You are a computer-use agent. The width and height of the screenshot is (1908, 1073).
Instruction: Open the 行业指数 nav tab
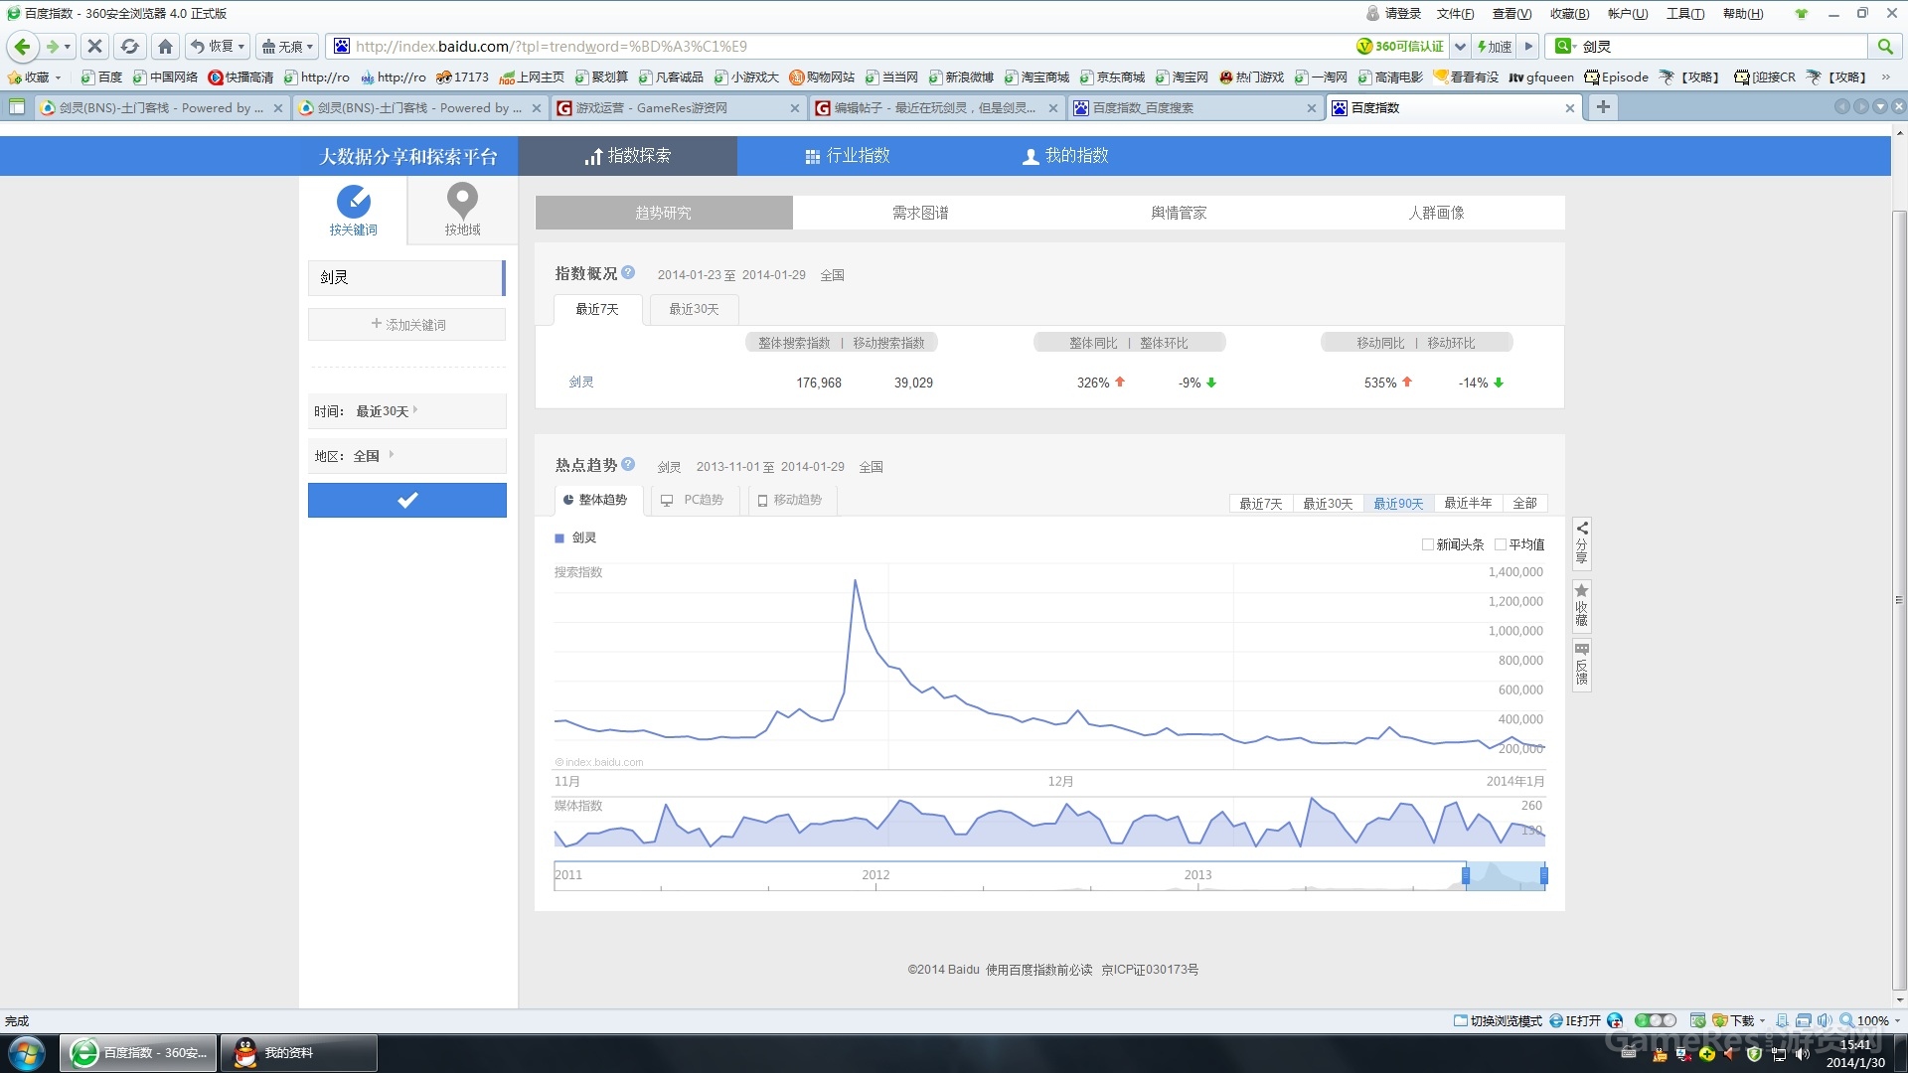[x=848, y=156]
